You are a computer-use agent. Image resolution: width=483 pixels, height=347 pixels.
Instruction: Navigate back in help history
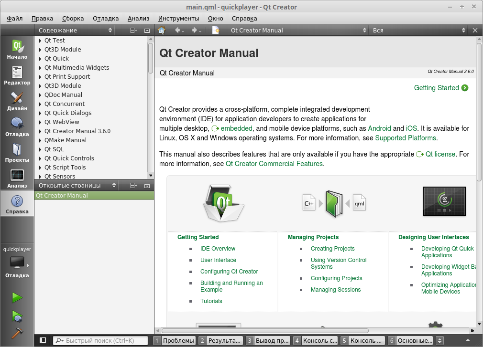(x=179, y=30)
